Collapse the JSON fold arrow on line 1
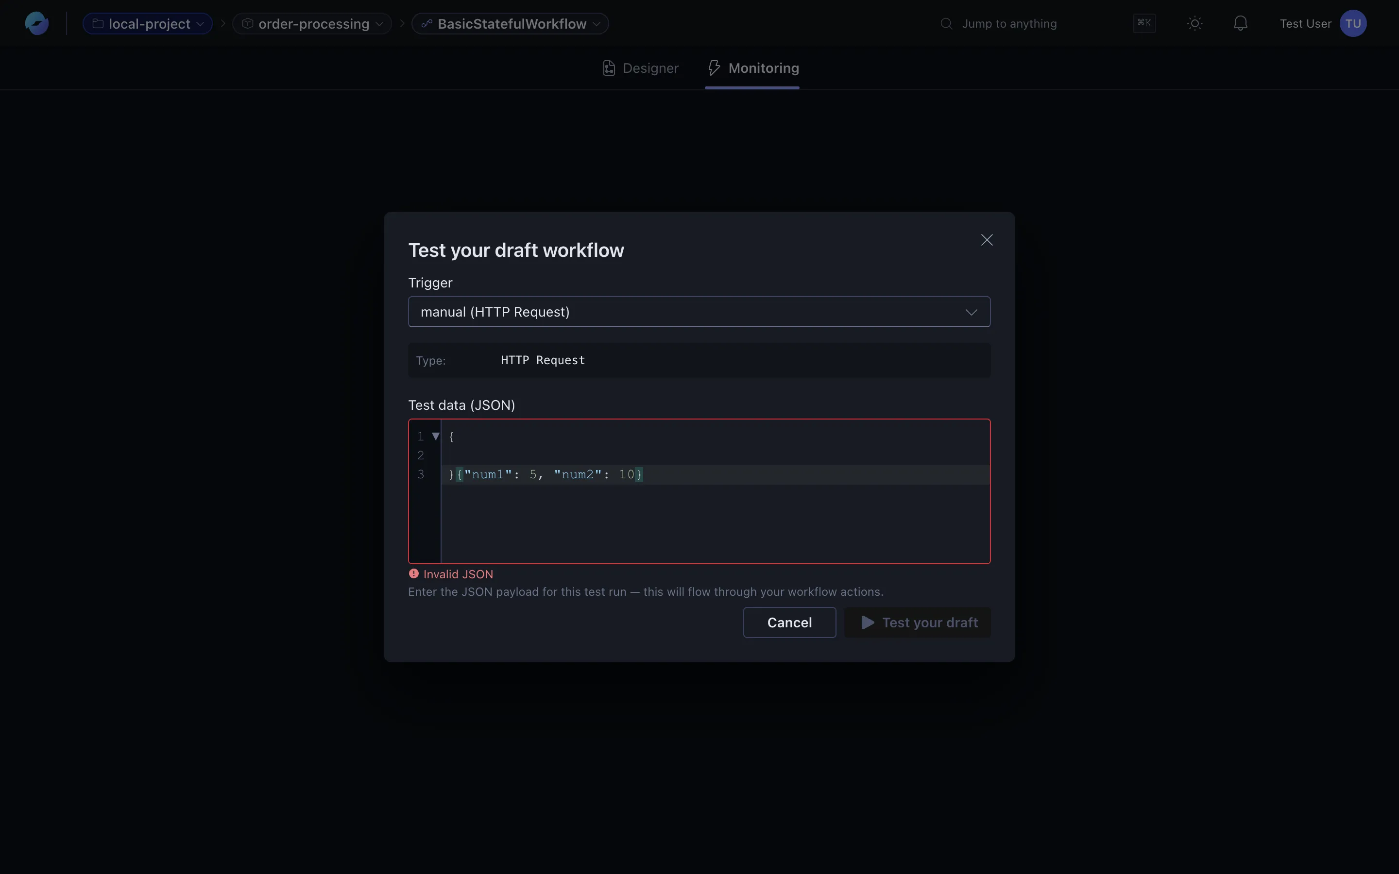This screenshot has width=1399, height=874. [436, 437]
